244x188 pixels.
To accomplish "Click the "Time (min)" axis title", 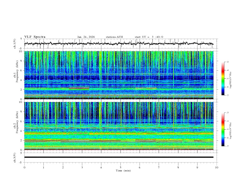I will (123, 170).
